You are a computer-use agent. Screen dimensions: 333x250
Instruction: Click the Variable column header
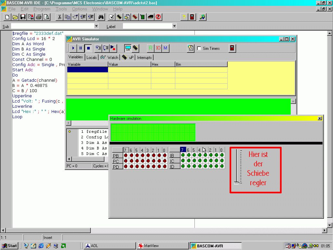(x=87, y=64)
